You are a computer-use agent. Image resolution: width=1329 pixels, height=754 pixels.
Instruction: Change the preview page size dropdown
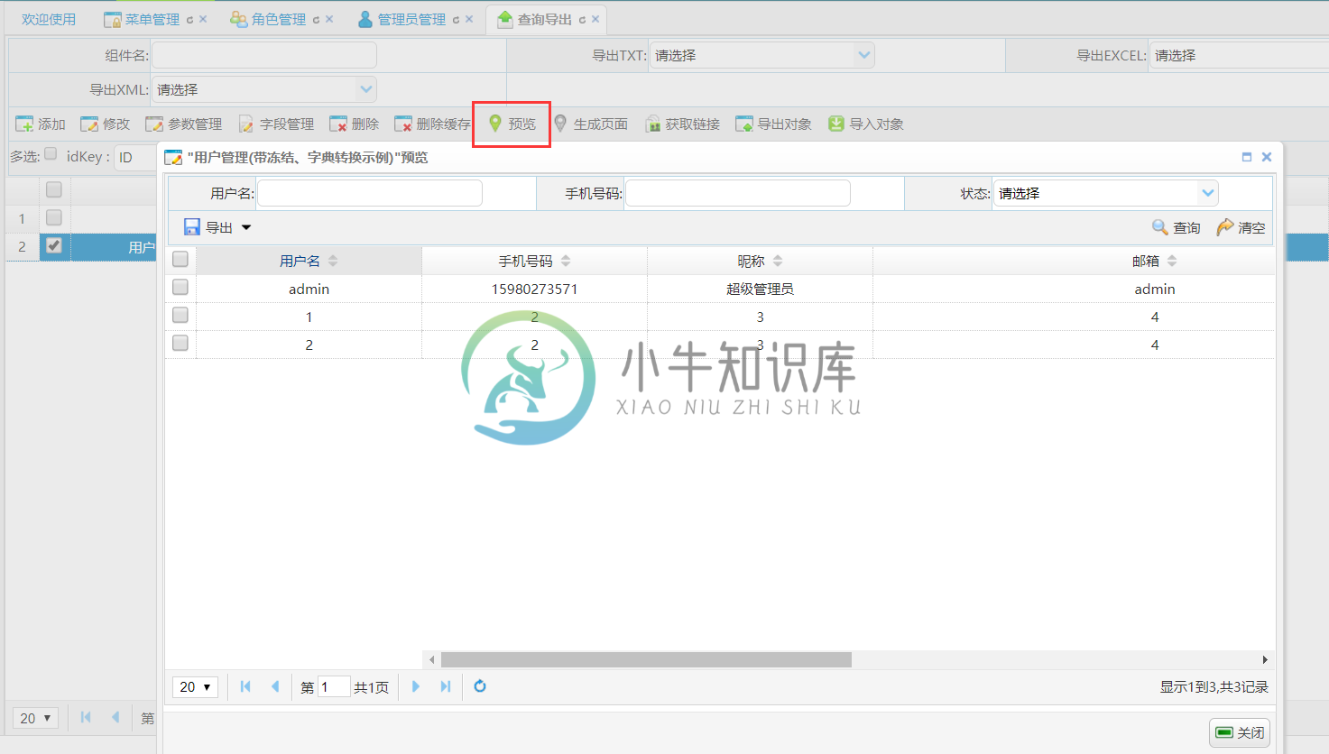[x=195, y=687]
